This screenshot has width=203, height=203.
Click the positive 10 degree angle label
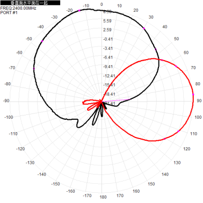tap(119, 6)
